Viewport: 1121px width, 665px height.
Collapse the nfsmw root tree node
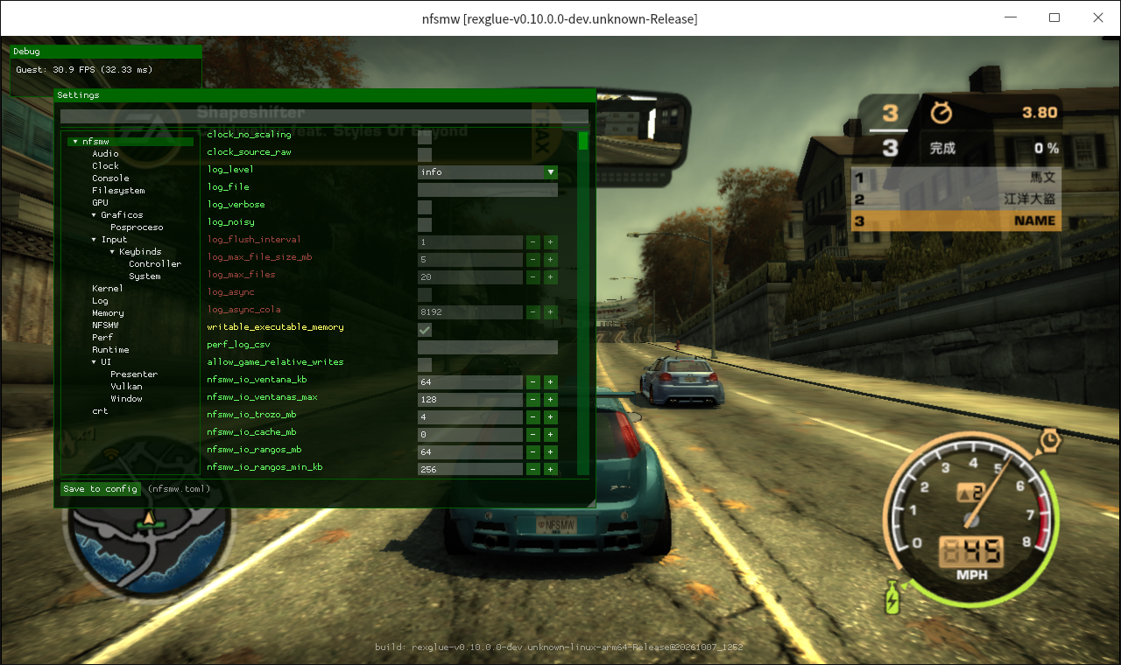point(76,142)
